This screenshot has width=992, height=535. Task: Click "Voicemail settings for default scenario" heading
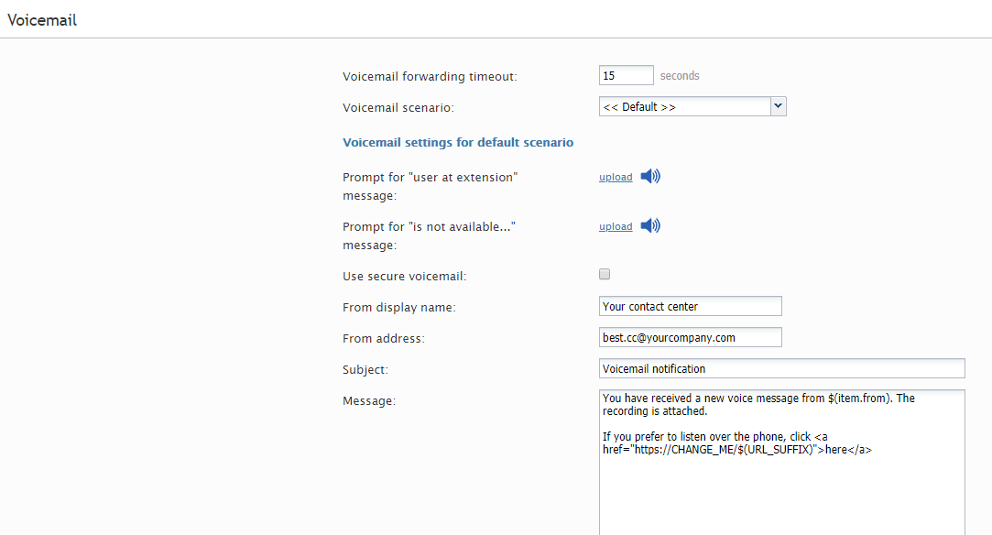pyautogui.click(x=458, y=142)
